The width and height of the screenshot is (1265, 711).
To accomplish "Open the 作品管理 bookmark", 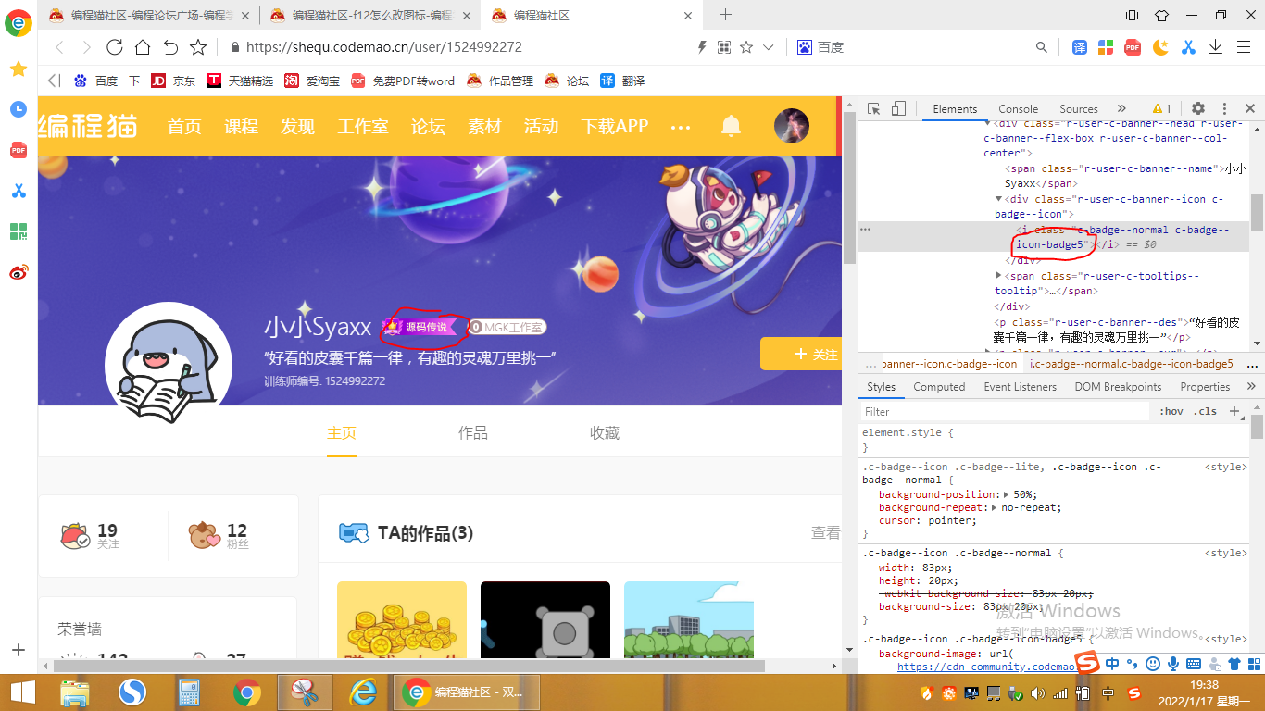I will [500, 81].
